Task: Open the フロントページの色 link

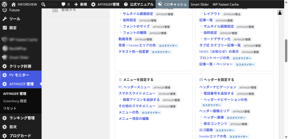Action: 215,58
